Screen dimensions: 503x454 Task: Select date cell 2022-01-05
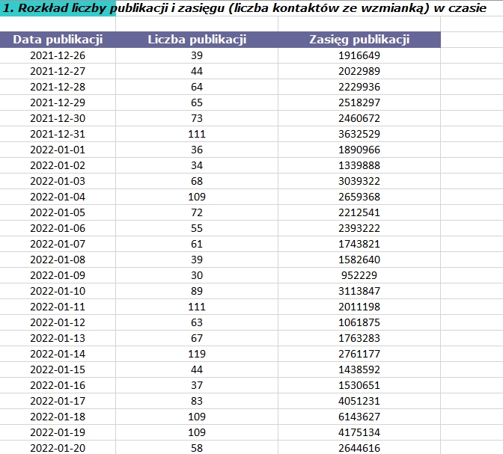[x=58, y=212]
